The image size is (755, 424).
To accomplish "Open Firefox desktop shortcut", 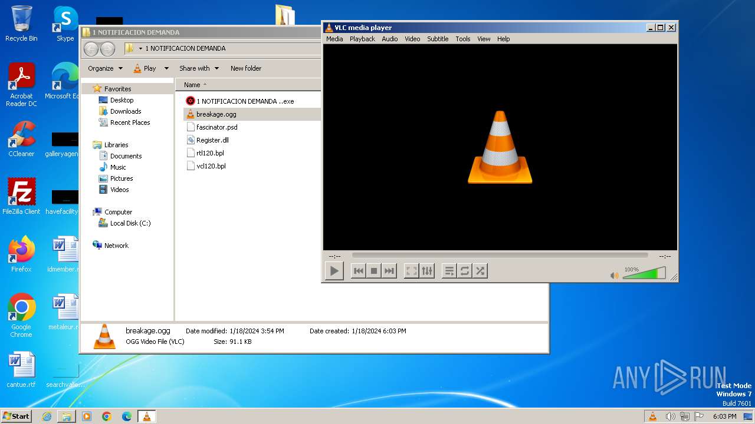I will (x=21, y=254).
